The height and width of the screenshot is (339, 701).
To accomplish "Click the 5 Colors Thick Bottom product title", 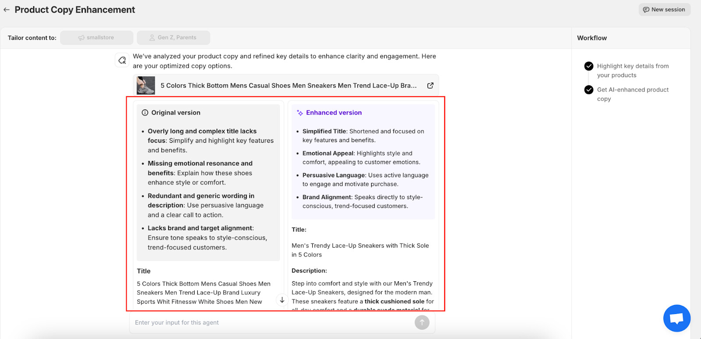I will click(x=288, y=85).
